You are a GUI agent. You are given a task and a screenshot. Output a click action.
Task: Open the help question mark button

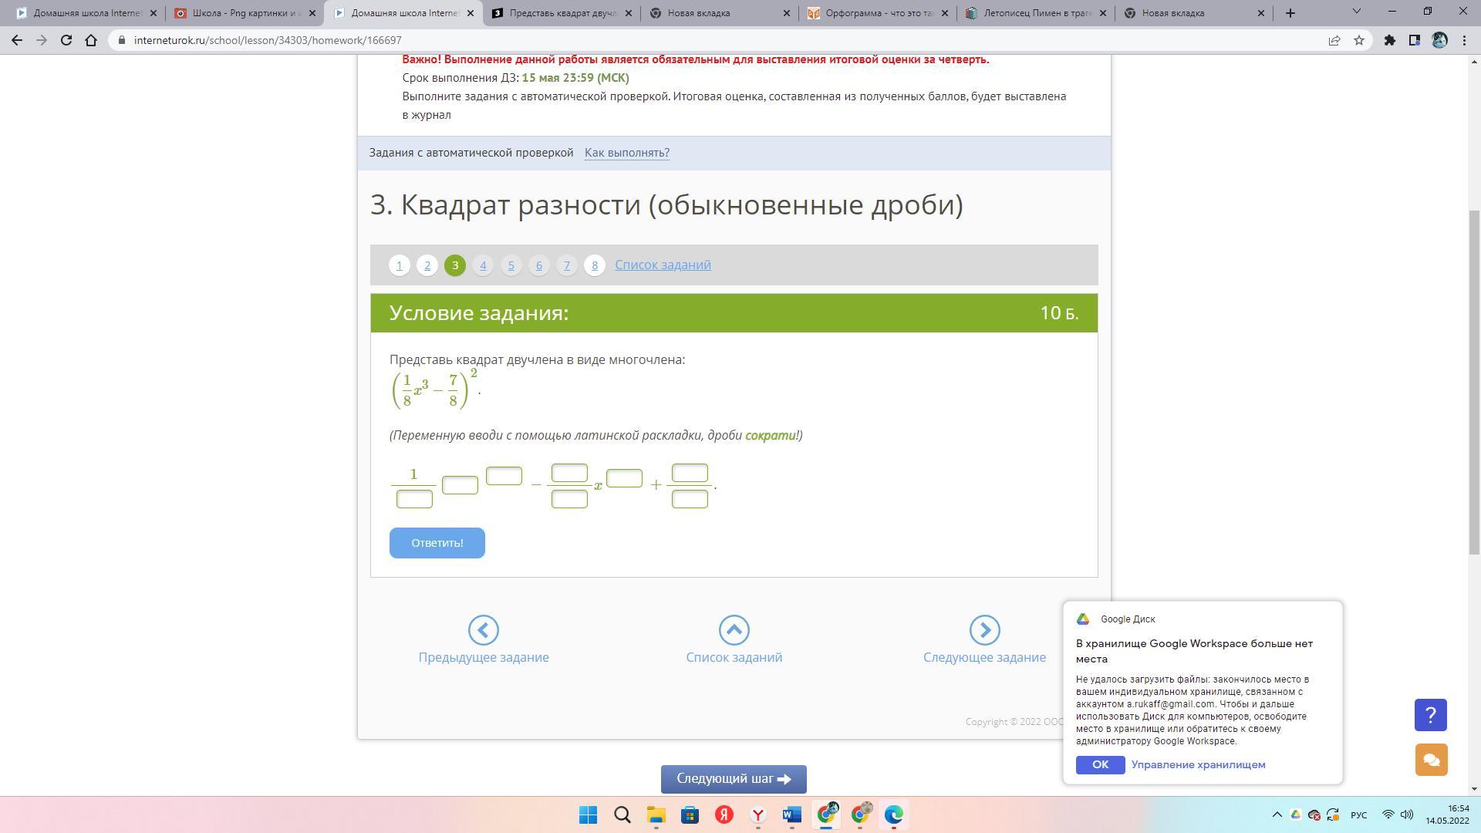1430,715
